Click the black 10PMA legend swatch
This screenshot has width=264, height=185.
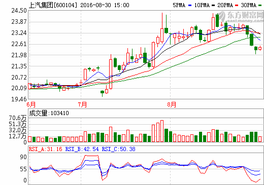pos(213,6)
